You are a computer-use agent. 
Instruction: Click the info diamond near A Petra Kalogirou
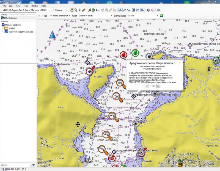(x=87, y=63)
